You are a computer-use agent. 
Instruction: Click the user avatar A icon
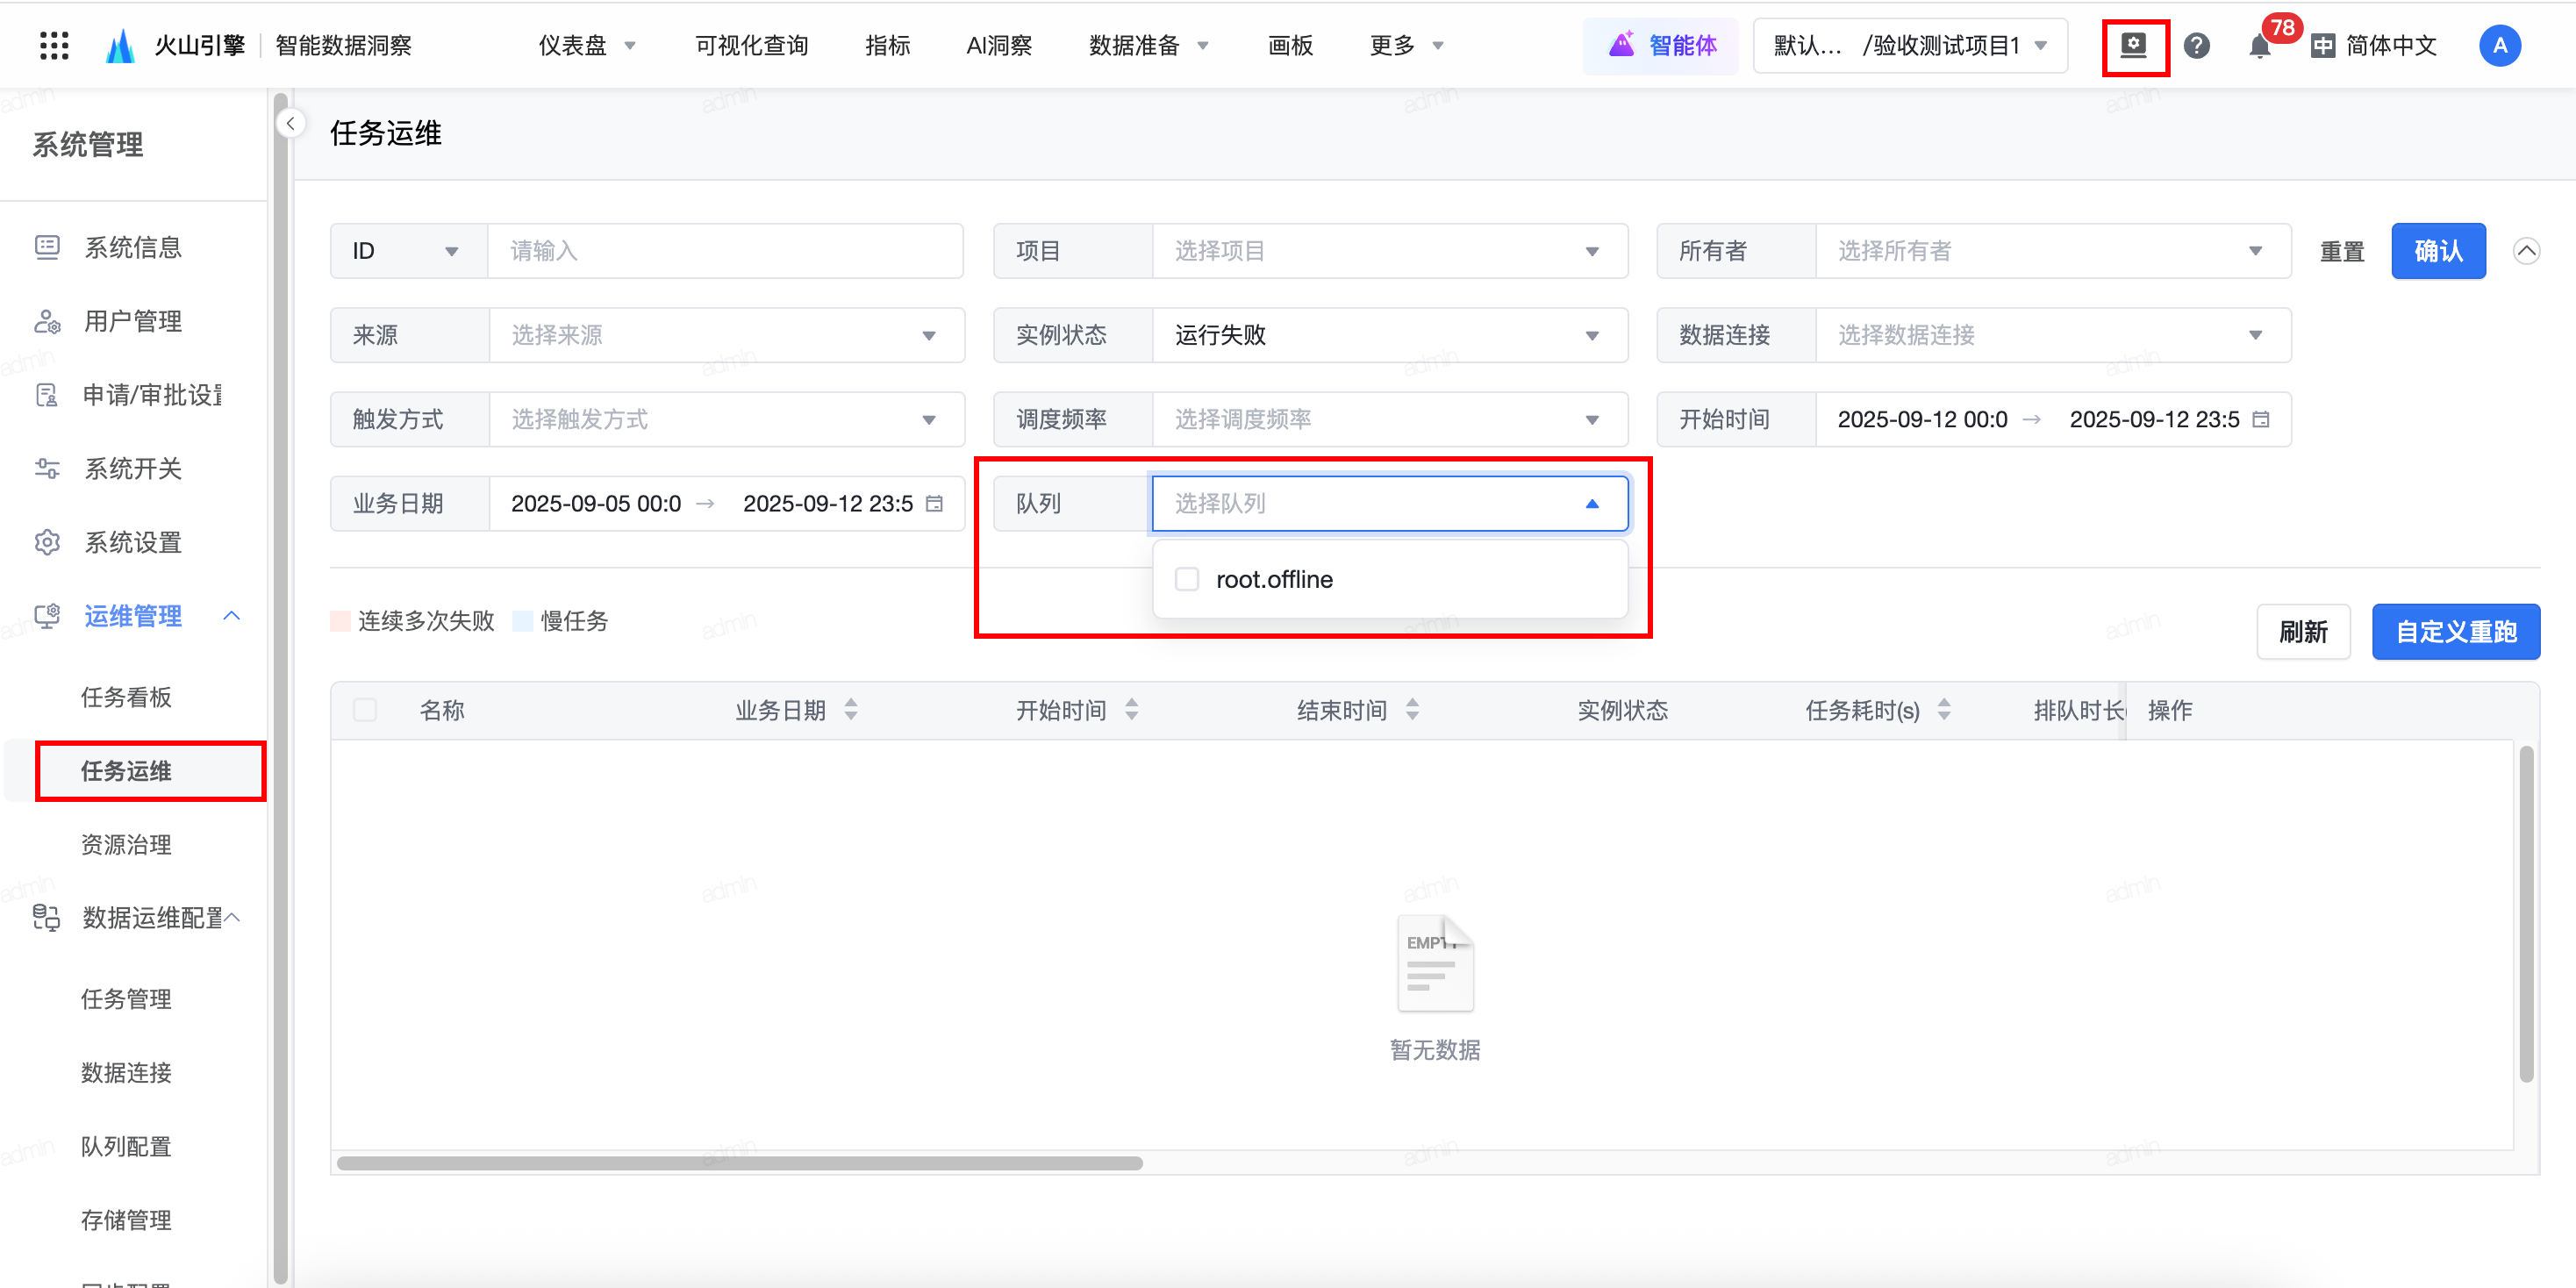[2499, 46]
